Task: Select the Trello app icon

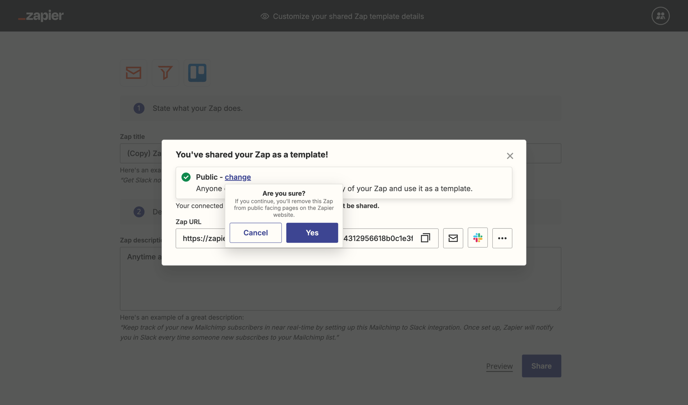Action: pos(197,73)
